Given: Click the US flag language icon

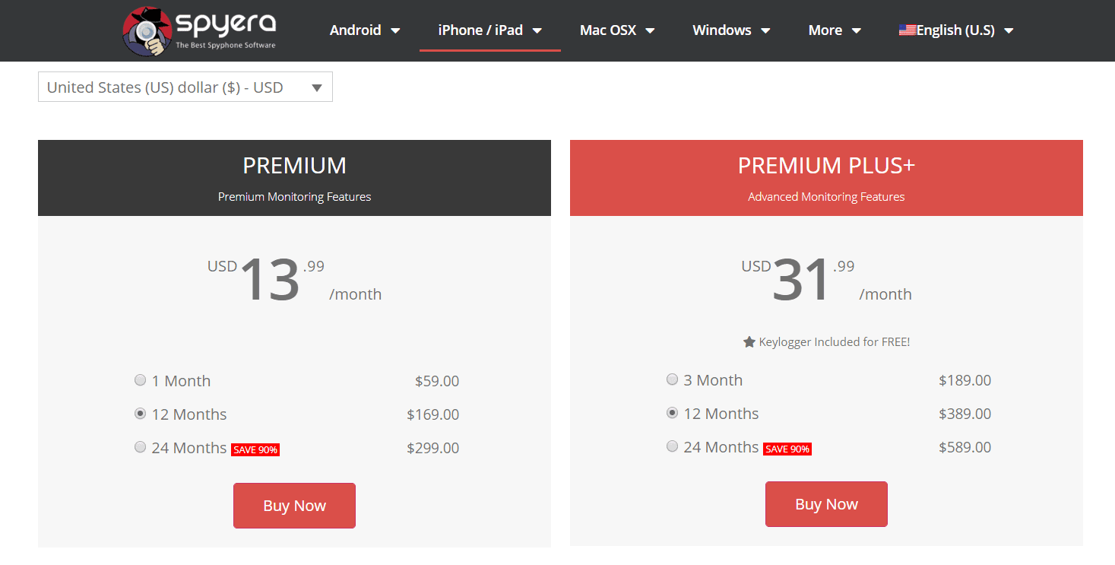Looking at the screenshot, I should [907, 30].
